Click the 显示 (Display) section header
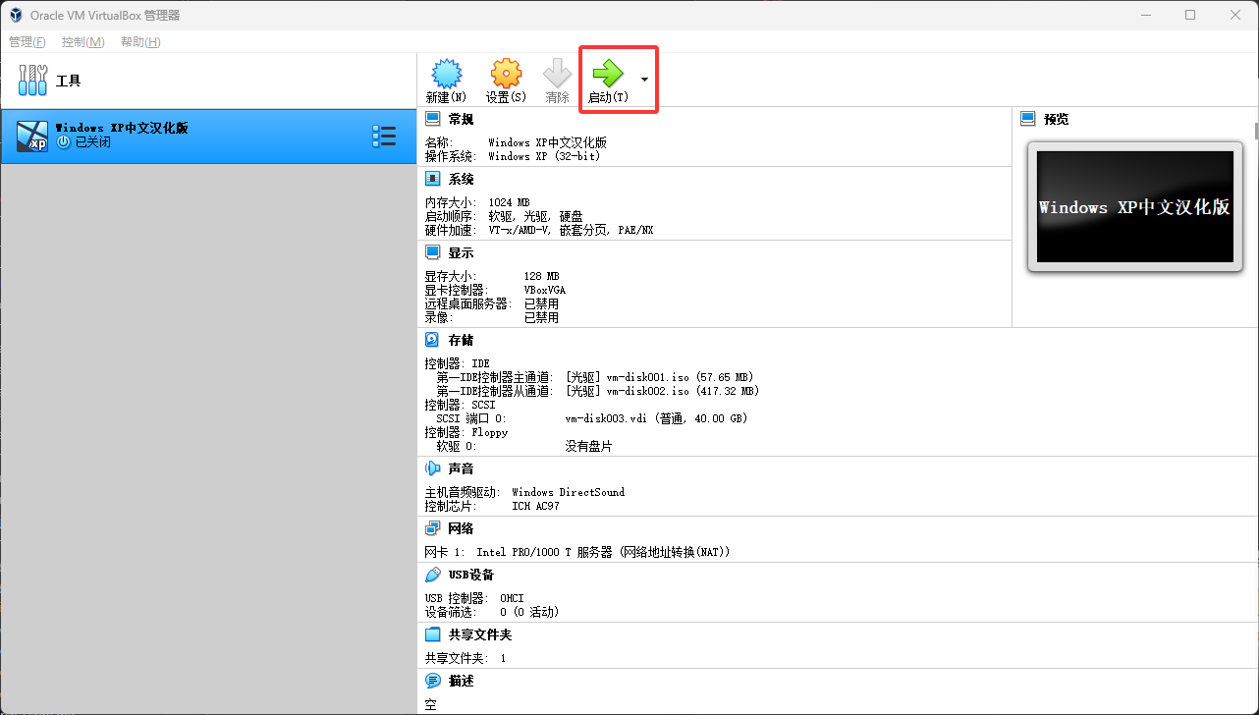This screenshot has height=715, width=1259. click(x=461, y=252)
